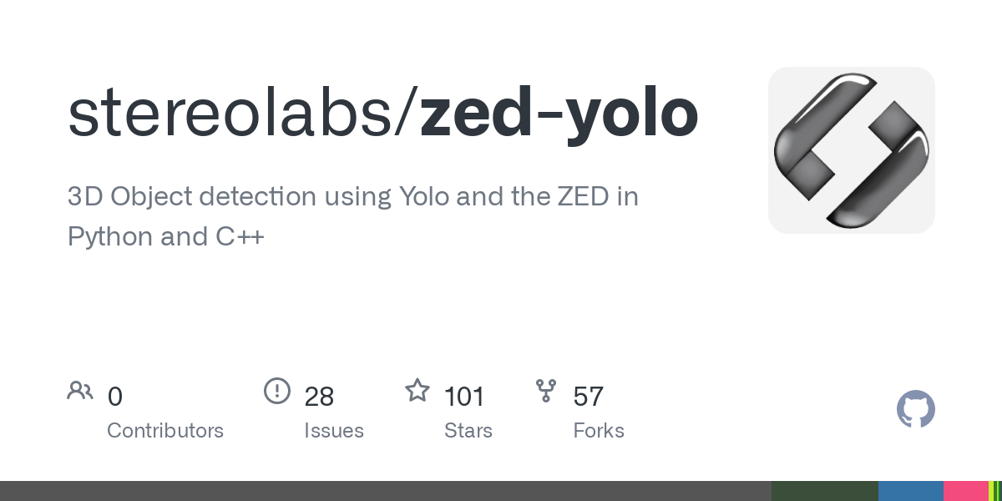Image resolution: width=1002 pixels, height=501 pixels.
Task: Select the Forks label
Action: (599, 431)
